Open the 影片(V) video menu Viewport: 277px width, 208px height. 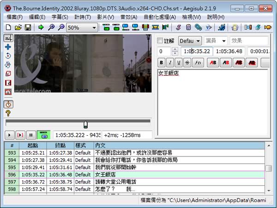click(x=106, y=17)
